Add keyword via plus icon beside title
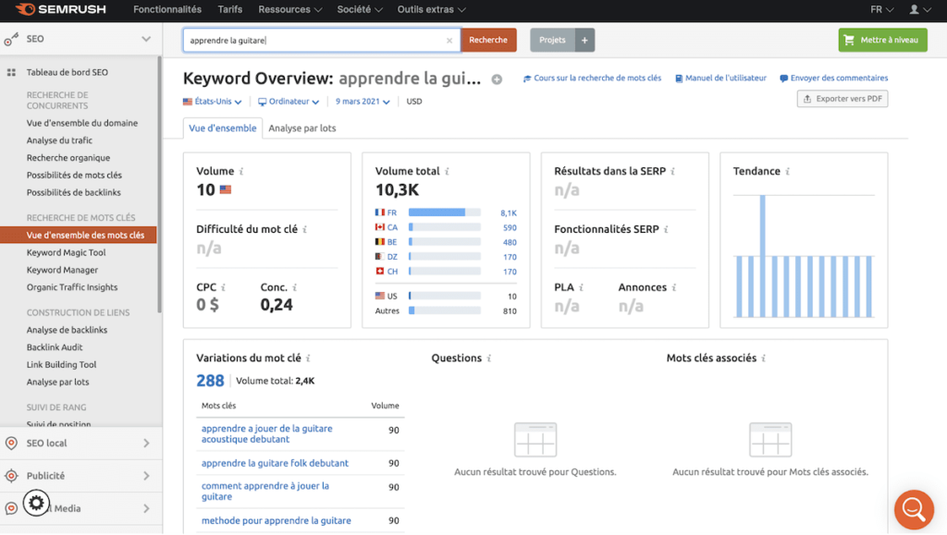The image size is (947, 535). [x=497, y=79]
